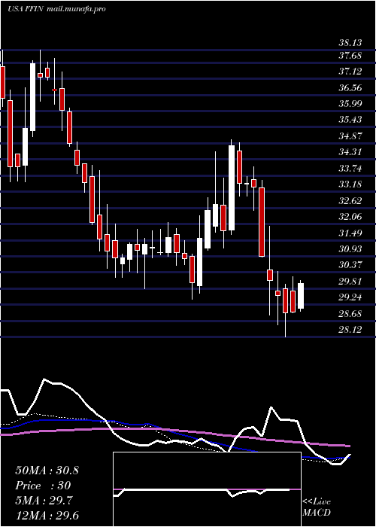376x527 pixels.
Task: Select the 35.43 price axis label
Action: tap(350, 120)
